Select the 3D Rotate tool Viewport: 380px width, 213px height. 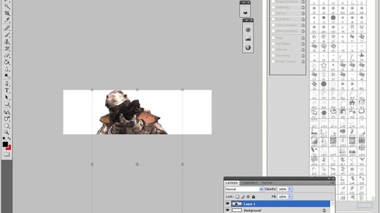tap(7, 112)
